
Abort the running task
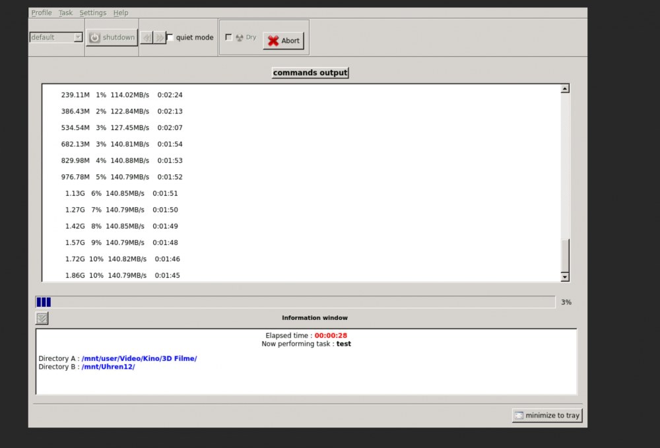point(284,40)
